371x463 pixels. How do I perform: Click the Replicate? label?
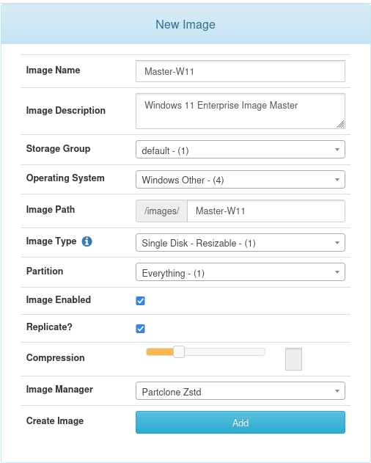[x=49, y=327]
